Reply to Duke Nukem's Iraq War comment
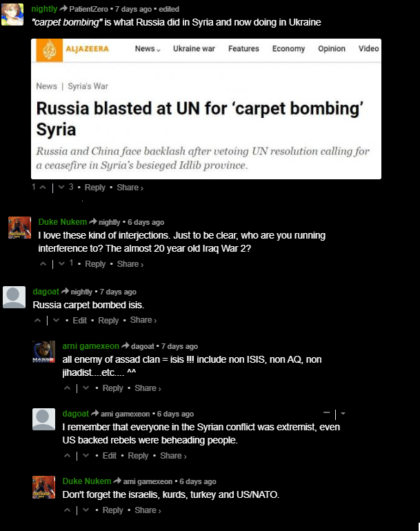 click(x=95, y=264)
